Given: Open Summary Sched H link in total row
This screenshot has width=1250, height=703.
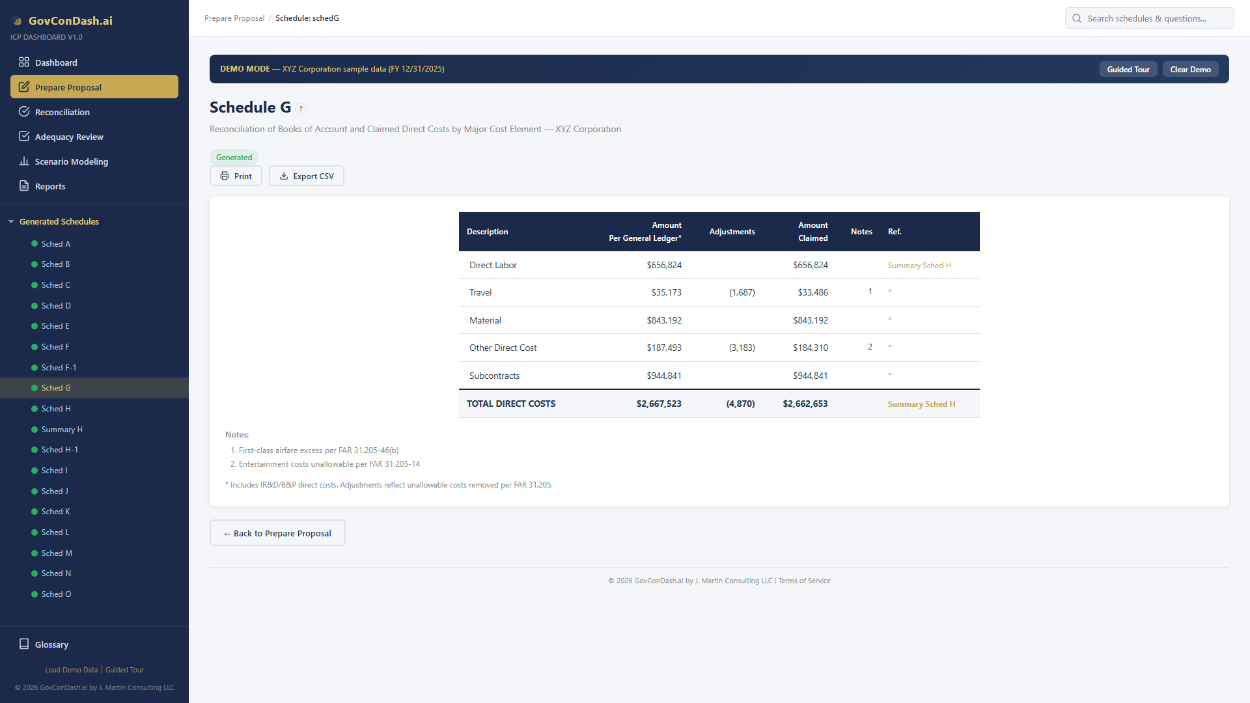Looking at the screenshot, I should coord(921,404).
